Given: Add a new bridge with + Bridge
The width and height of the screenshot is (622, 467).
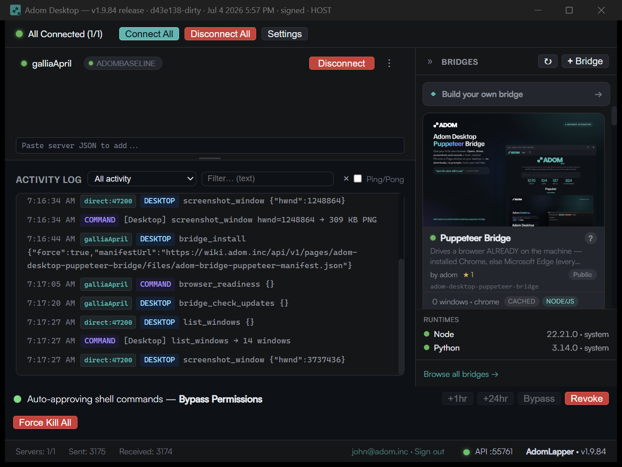Looking at the screenshot, I should click(585, 61).
